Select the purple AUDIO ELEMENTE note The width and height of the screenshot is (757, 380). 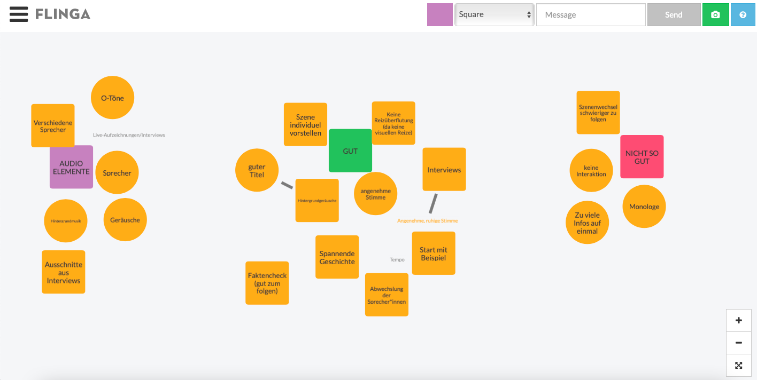71,167
